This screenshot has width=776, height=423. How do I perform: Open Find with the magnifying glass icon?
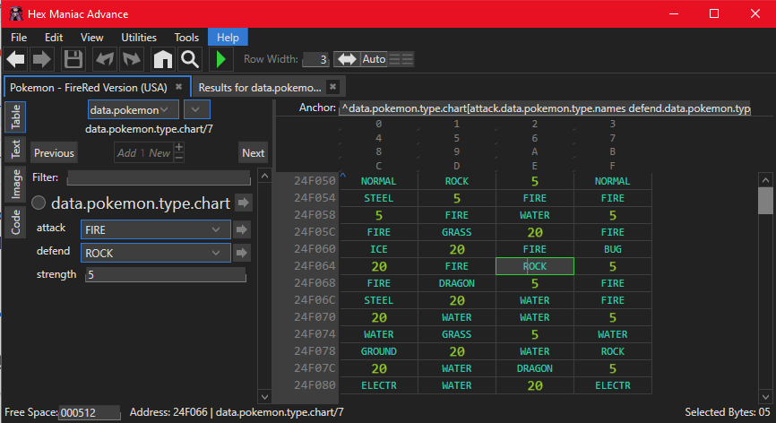coord(189,60)
